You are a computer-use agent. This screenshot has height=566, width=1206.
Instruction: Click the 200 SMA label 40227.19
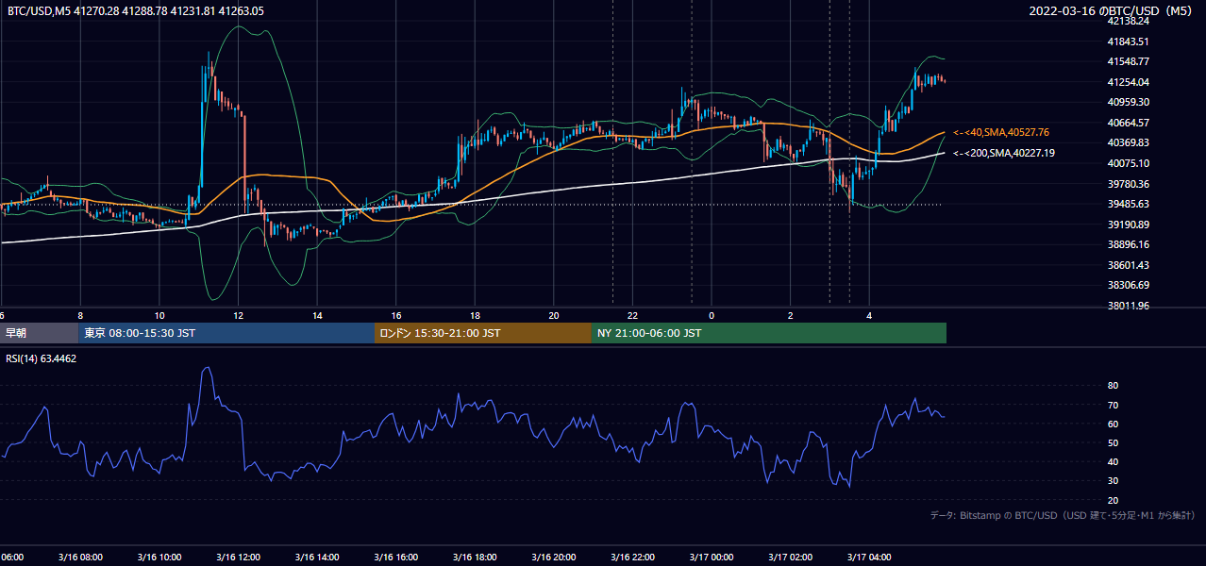point(1004,153)
